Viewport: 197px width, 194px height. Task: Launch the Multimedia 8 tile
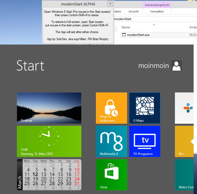(111, 141)
